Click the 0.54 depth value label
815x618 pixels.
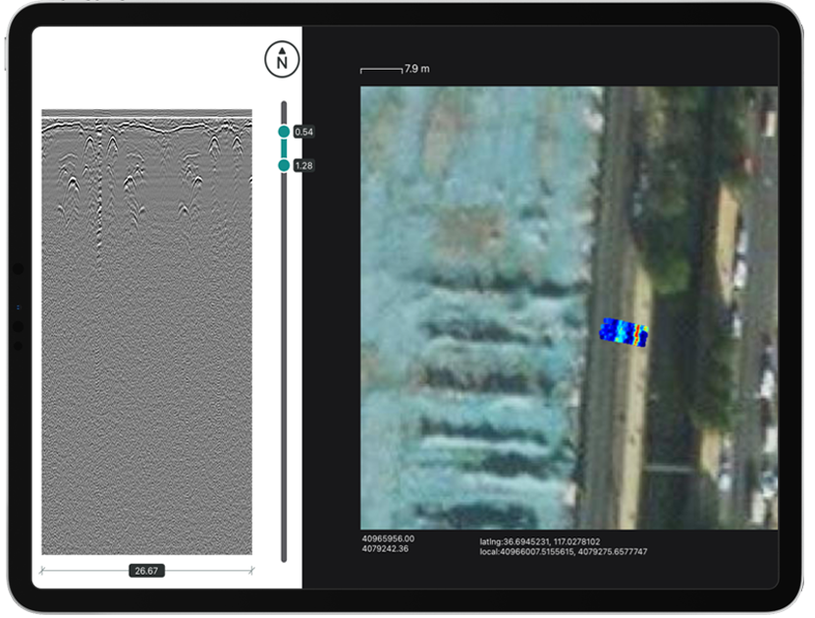(304, 132)
